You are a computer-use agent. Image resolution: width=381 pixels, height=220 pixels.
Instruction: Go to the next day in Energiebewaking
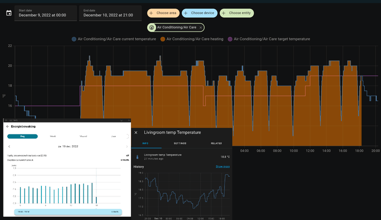coord(127,146)
